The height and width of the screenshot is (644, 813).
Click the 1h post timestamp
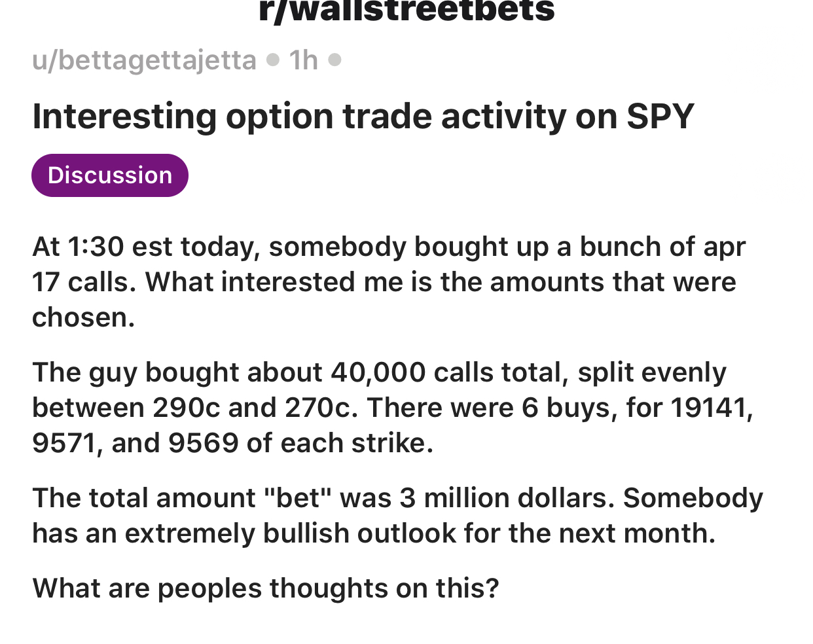303,60
